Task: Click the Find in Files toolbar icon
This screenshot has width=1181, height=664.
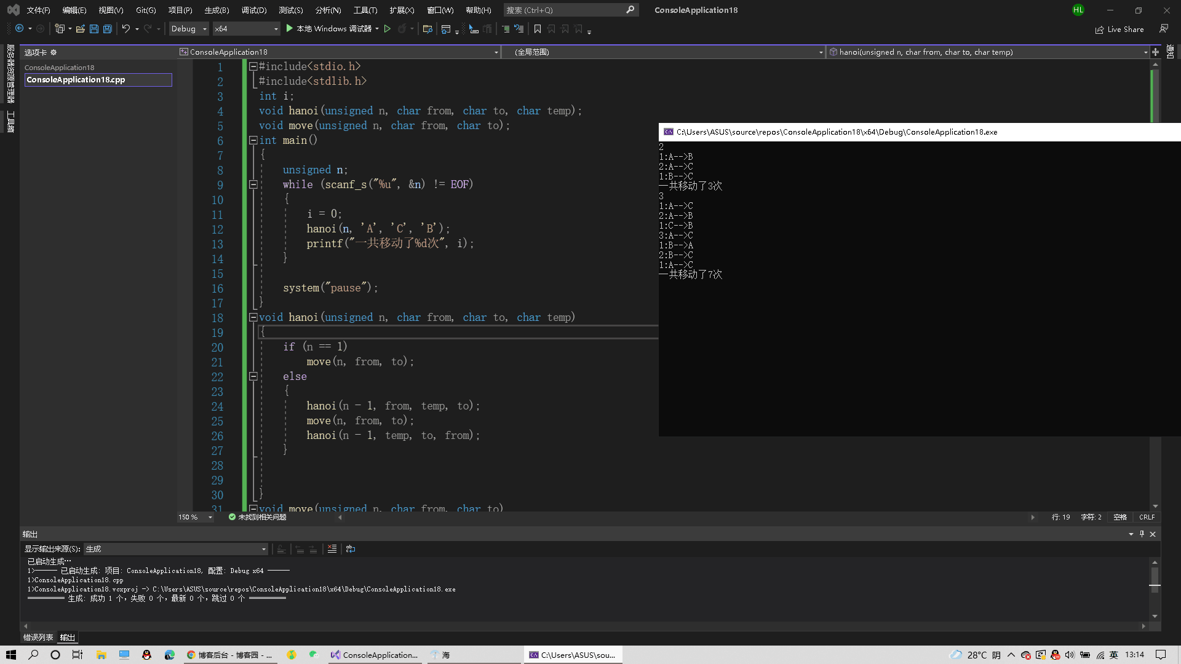Action: pos(427,29)
